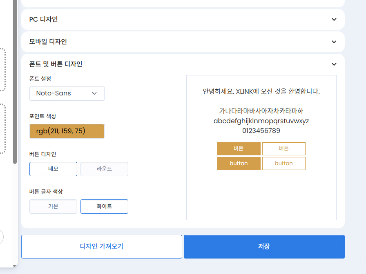
Task: Choose 화이트 for button text color
Action: [104, 206]
